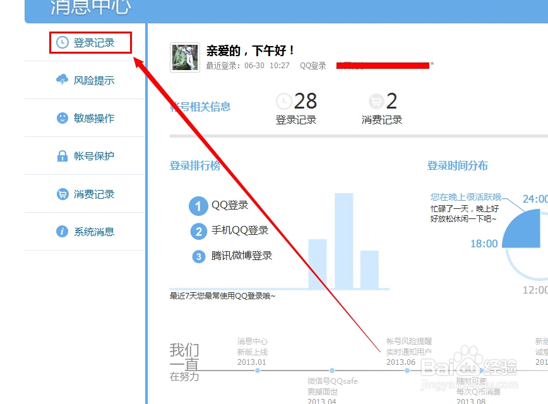Image resolution: width=548 pixels, height=404 pixels.
Task: Click the user avatar thumbnail
Action: click(x=184, y=58)
